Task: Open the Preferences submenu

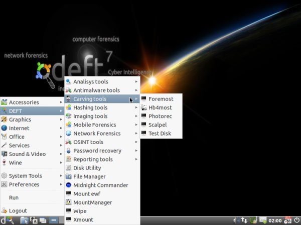Action: click(x=32, y=184)
